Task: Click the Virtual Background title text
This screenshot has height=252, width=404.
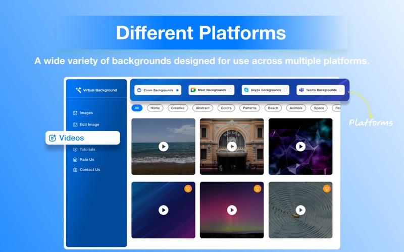Action: [100, 90]
